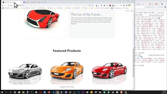This screenshot has height=94, width=167.
Task: Open the DEV bookmark folder
Action: tap(33, 8)
